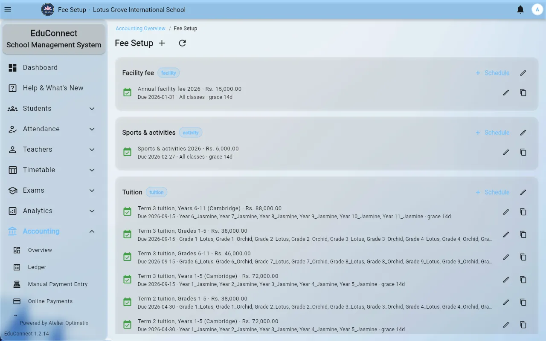Click the Powered by Atelier Optimatix text
Screen dimensions: 546x341
54,323
